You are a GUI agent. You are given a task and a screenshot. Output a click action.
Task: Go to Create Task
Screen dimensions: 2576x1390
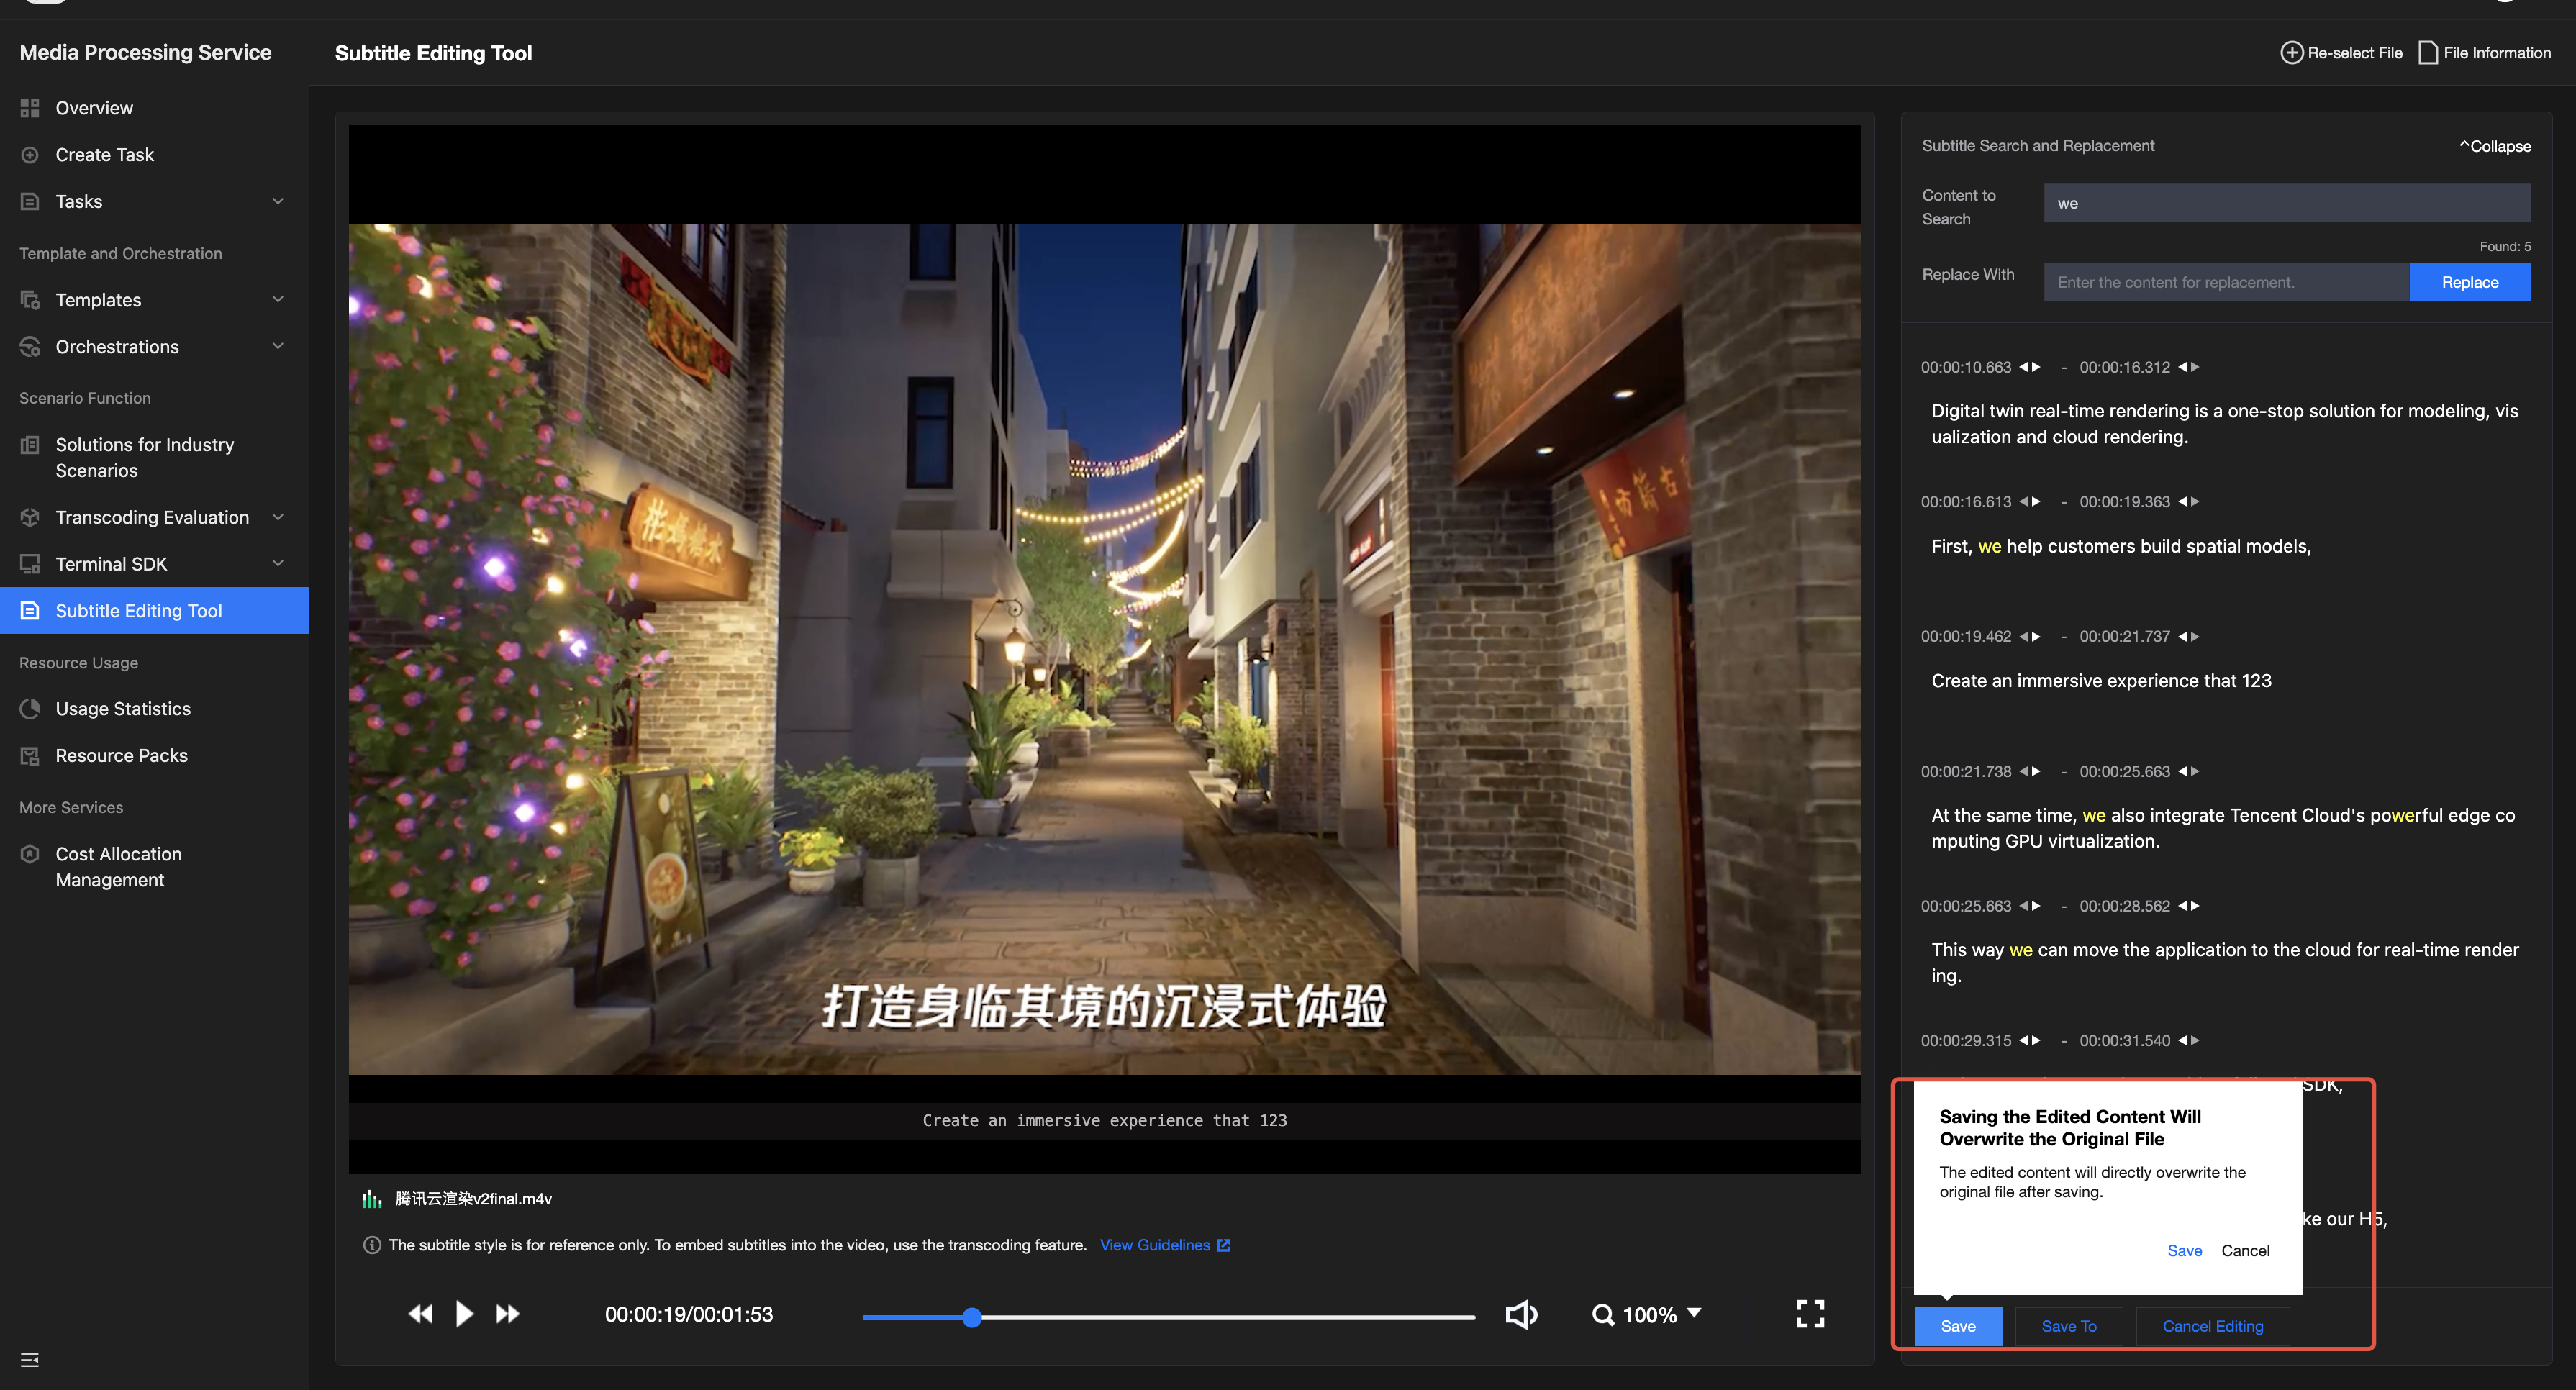pyautogui.click(x=104, y=155)
